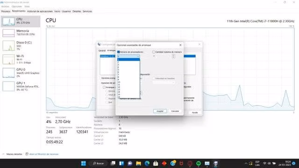Choose 14 in the processor dropdown list

tap(128, 92)
